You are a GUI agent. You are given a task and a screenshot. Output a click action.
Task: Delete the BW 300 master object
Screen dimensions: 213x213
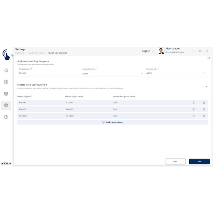pos(193,109)
